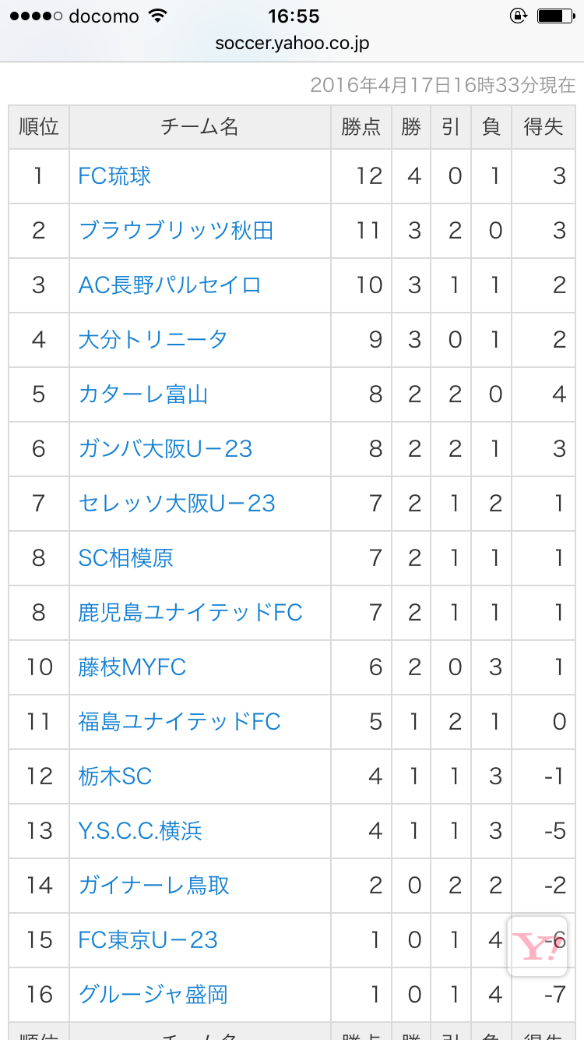Open the 大分トリニータ team link
The image size is (584, 1040).
click(153, 340)
